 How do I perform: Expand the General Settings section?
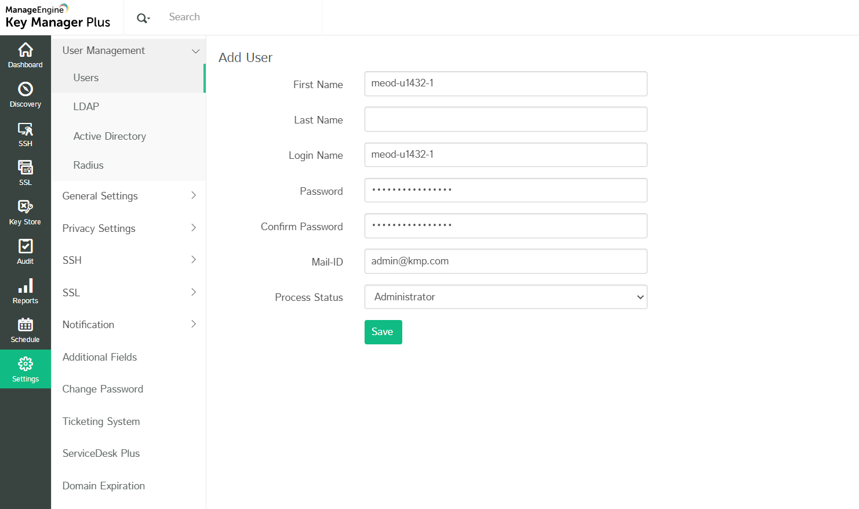pyautogui.click(x=194, y=196)
